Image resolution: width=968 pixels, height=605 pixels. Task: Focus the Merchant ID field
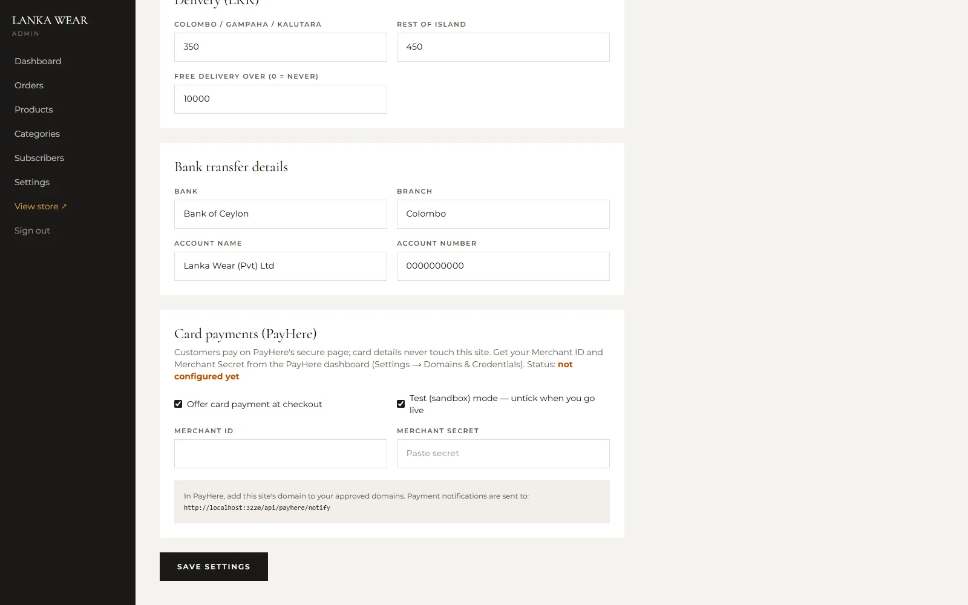click(x=281, y=454)
